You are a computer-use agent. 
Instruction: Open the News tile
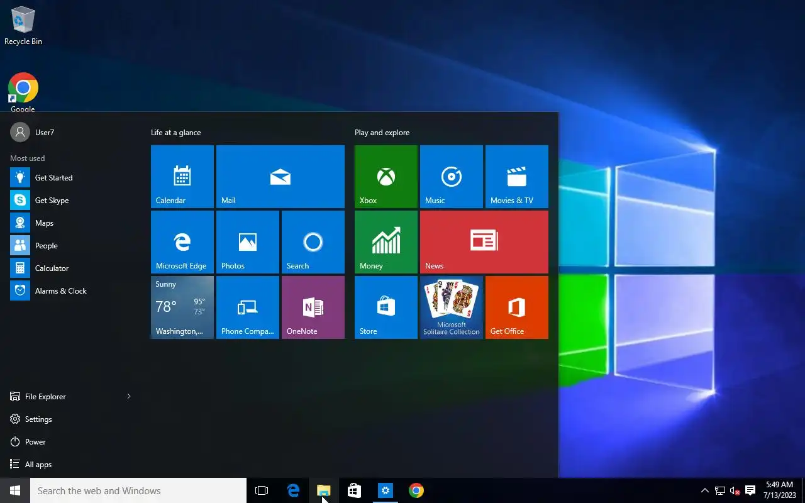[x=484, y=242]
